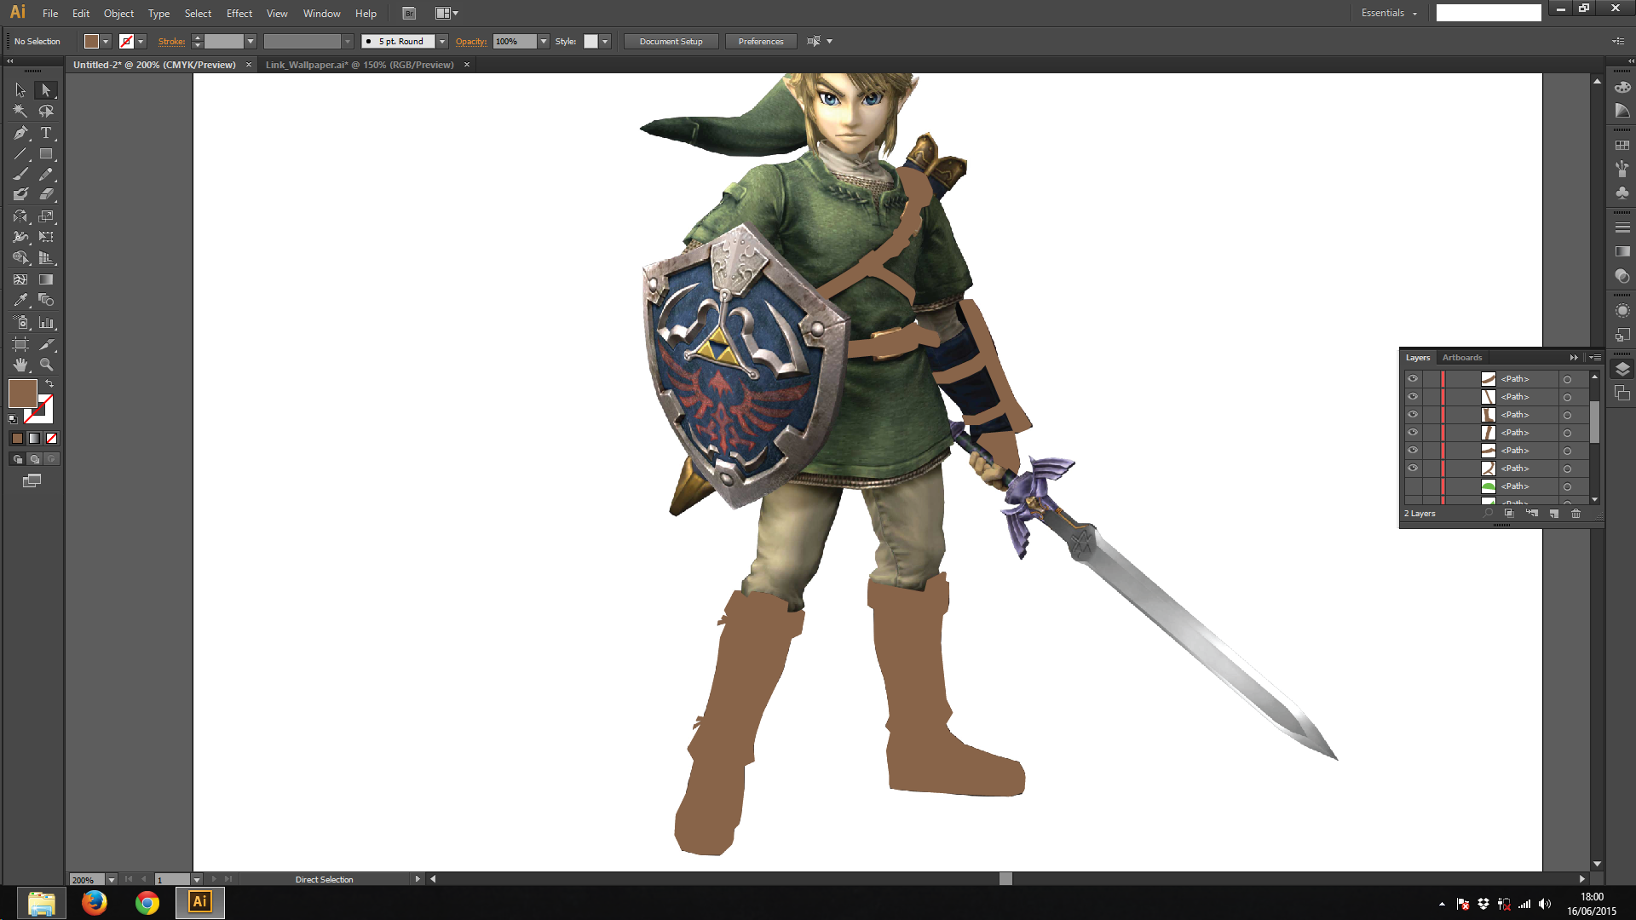The height and width of the screenshot is (920, 1636).
Task: Click the Help search input field
Action: coord(1489,13)
